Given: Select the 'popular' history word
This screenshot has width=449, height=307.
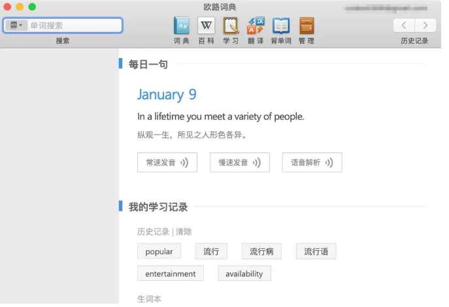Looking at the screenshot, I should pyautogui.click(x=159, y=251).
